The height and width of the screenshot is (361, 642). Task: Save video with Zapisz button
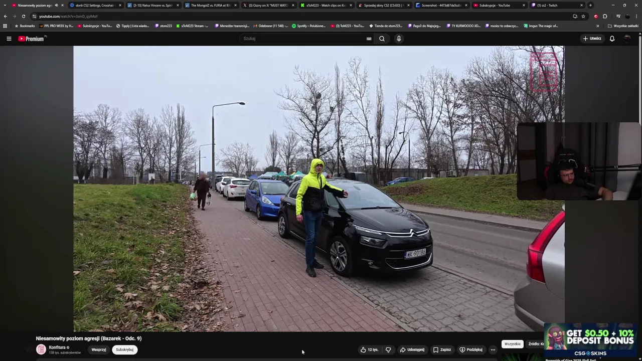(442, 350)
